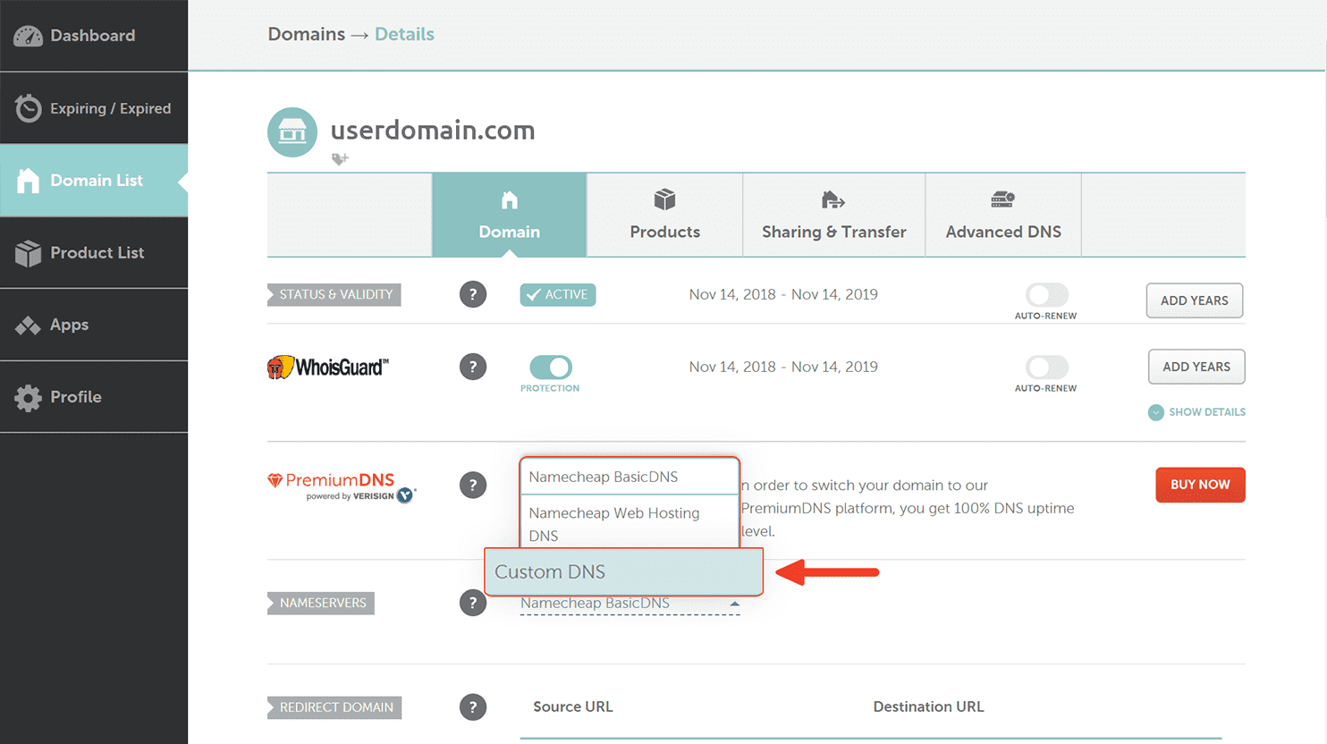This screenshot has width=1327, height=744.
Task: Click the Source URL field under Redirect Domain
Action: coord(626,724)
